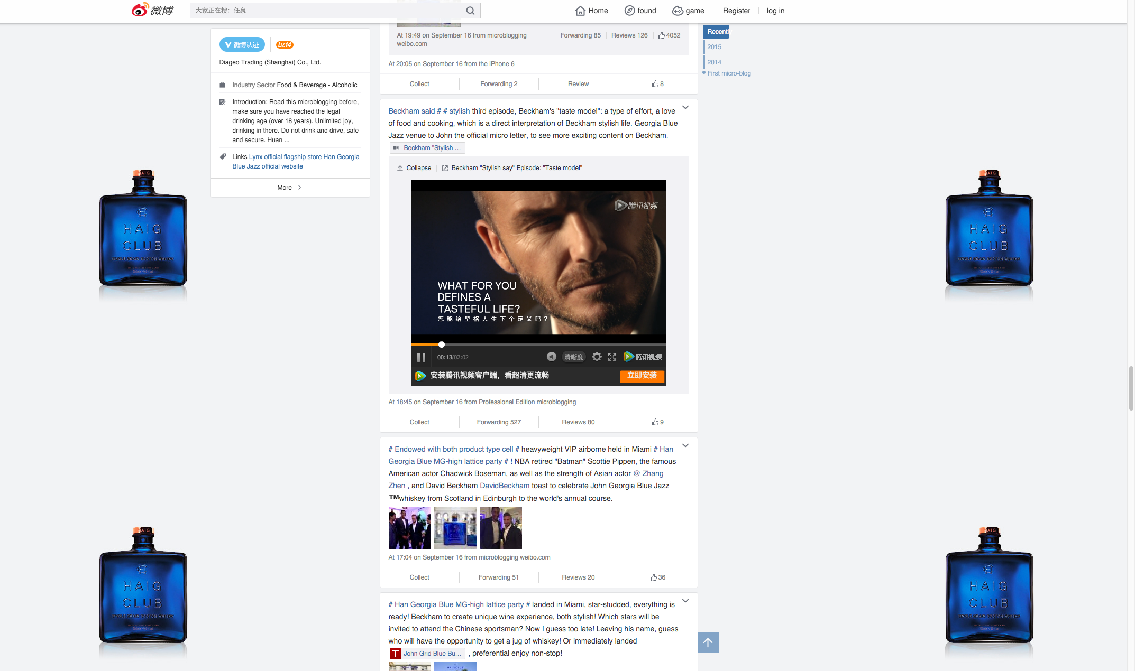
Task: Open dropdown arrow on Beckham said post
Action: [x=685, y=107]
